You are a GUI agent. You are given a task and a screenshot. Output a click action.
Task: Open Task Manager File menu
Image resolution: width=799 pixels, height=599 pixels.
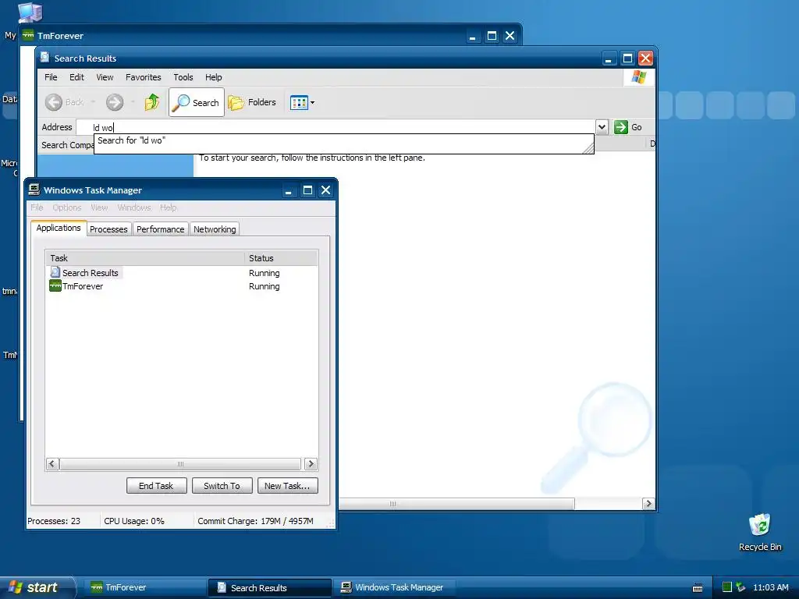tap(37, 207)
